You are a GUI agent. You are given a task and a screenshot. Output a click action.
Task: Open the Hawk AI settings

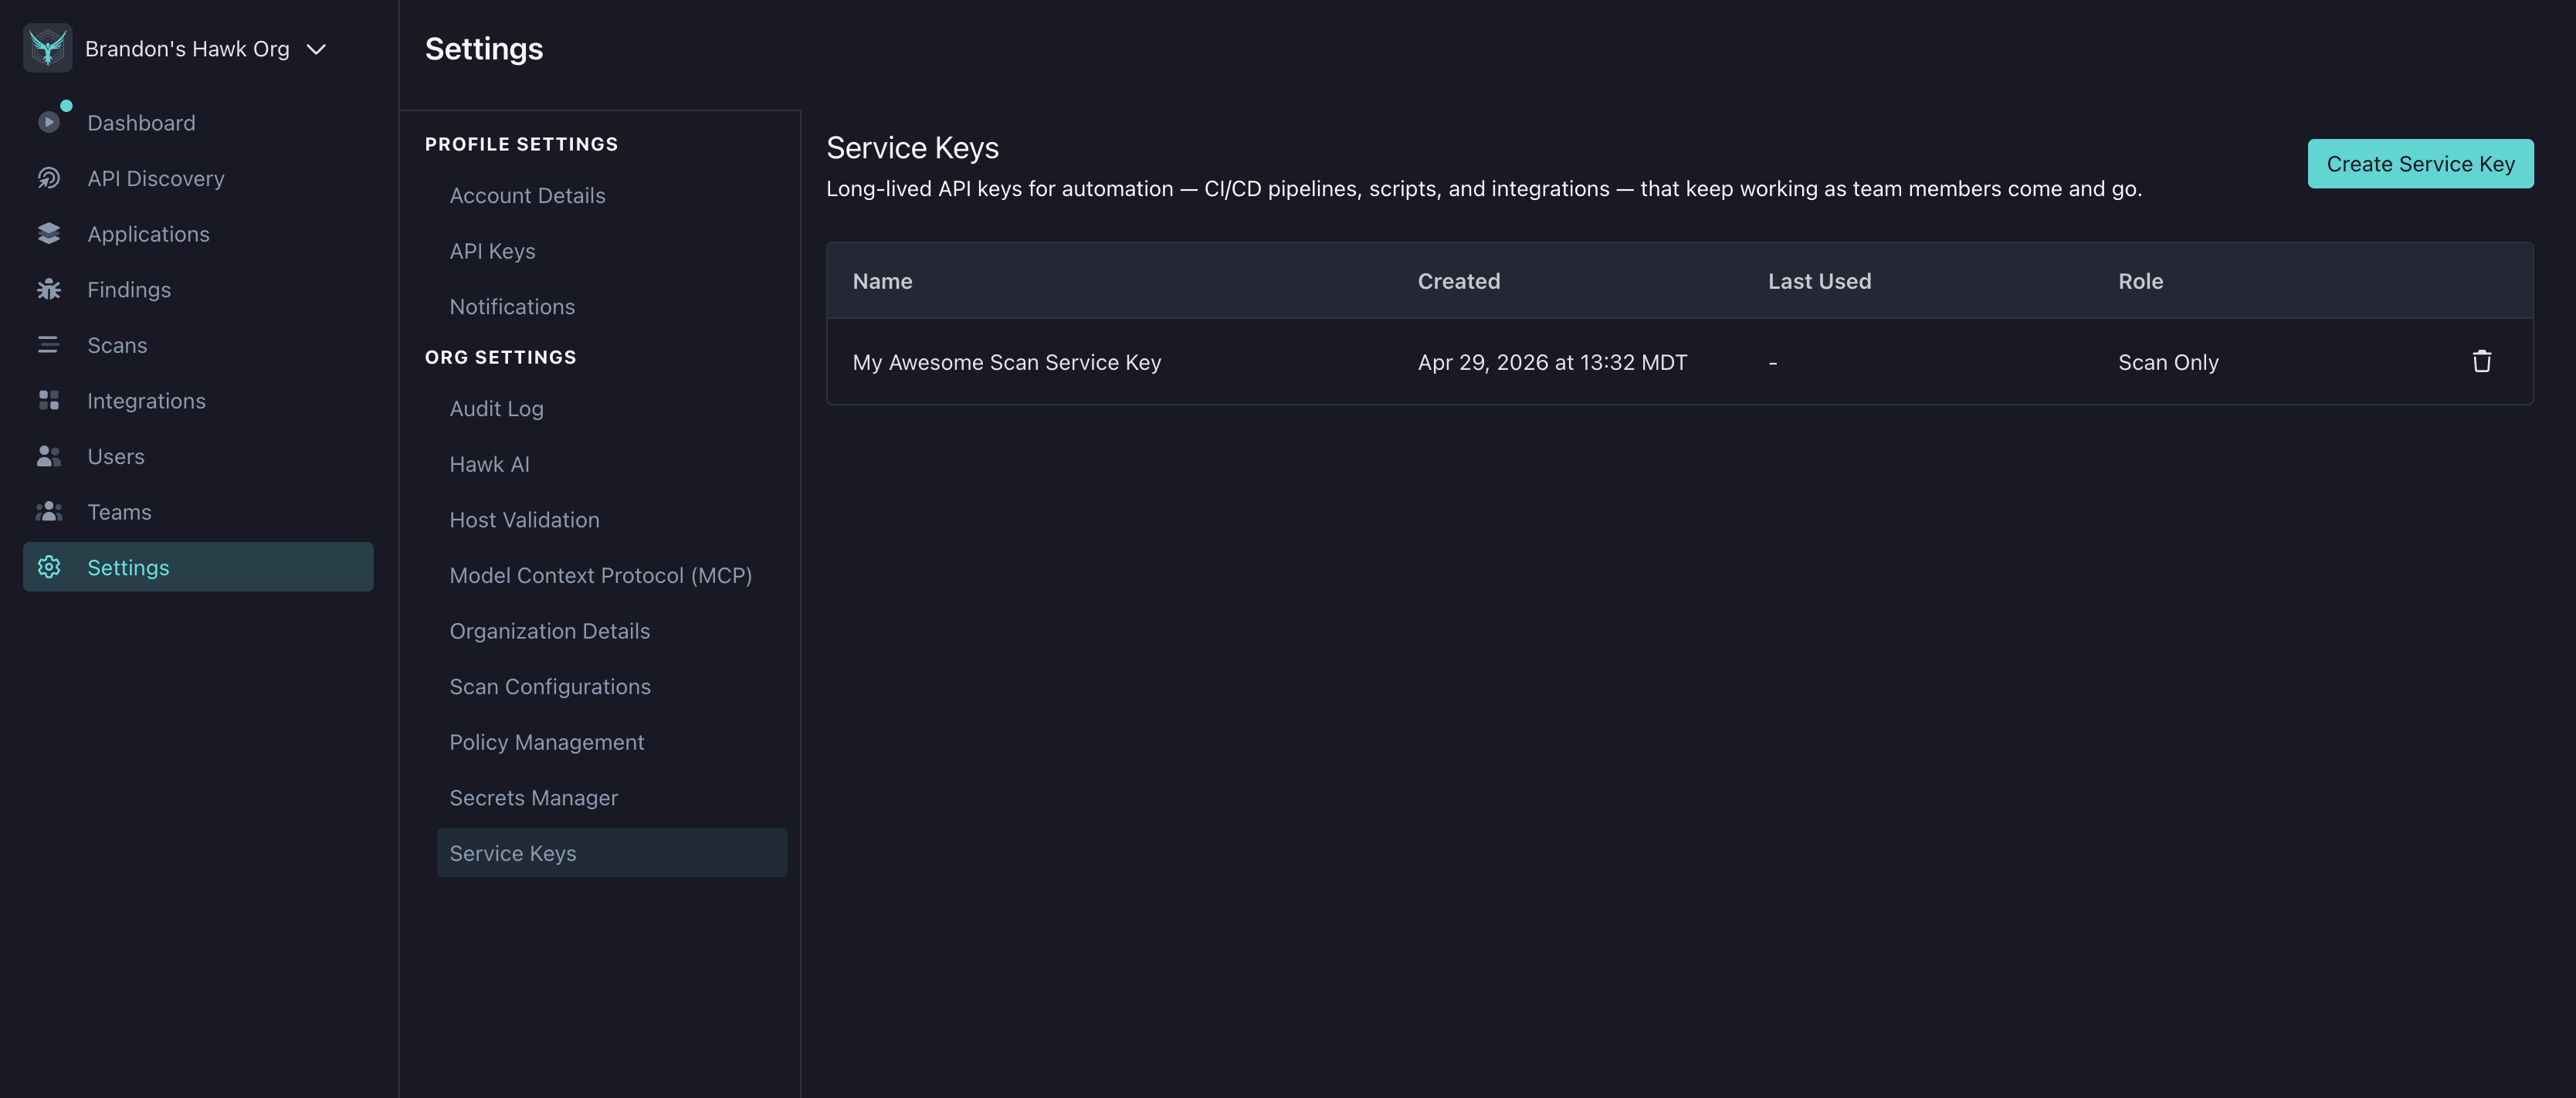pos(489,464)
